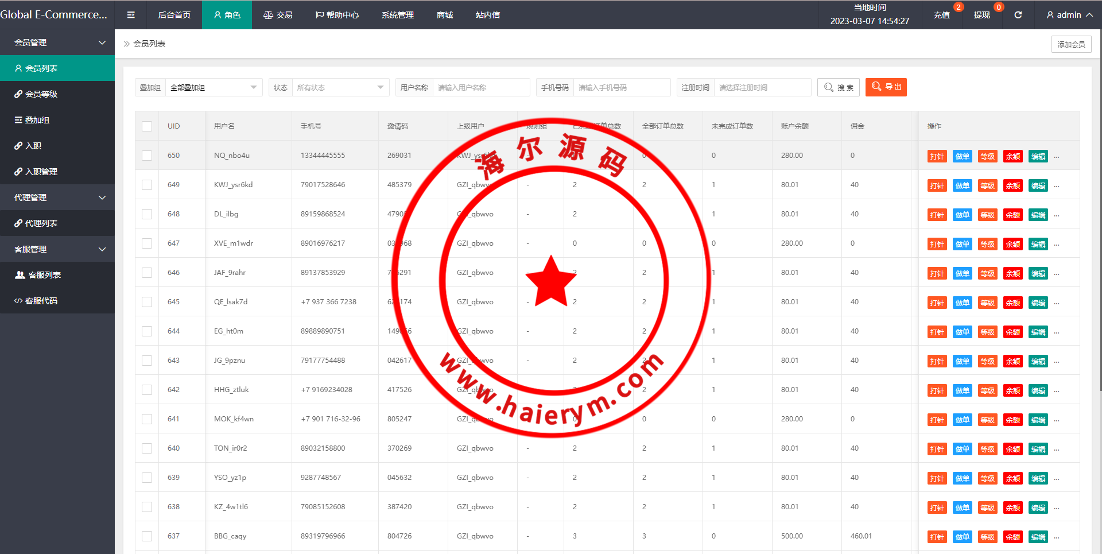This screenshot has width=1102, height=554.
Task: Click the refresh icon in top bar
Action: tap(1018, 15)
